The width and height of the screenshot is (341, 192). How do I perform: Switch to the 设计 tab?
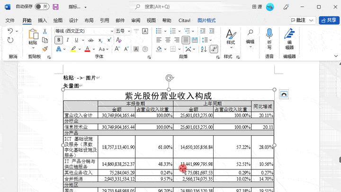73,20
